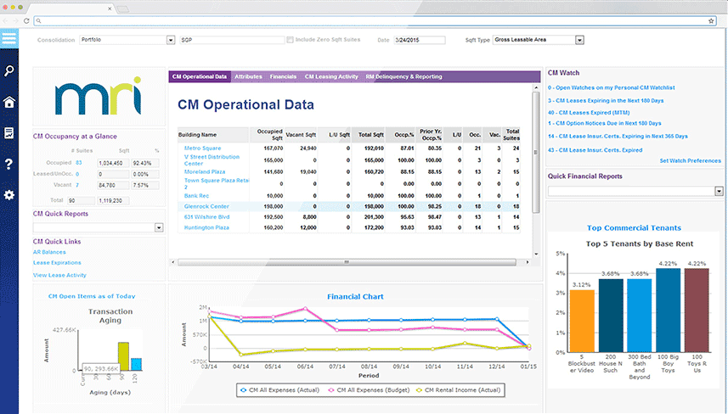The height and width of the screenshot is (414, 728).
Task: Expand the Sqft Type dropdown
Action: [x=579, y=41]
